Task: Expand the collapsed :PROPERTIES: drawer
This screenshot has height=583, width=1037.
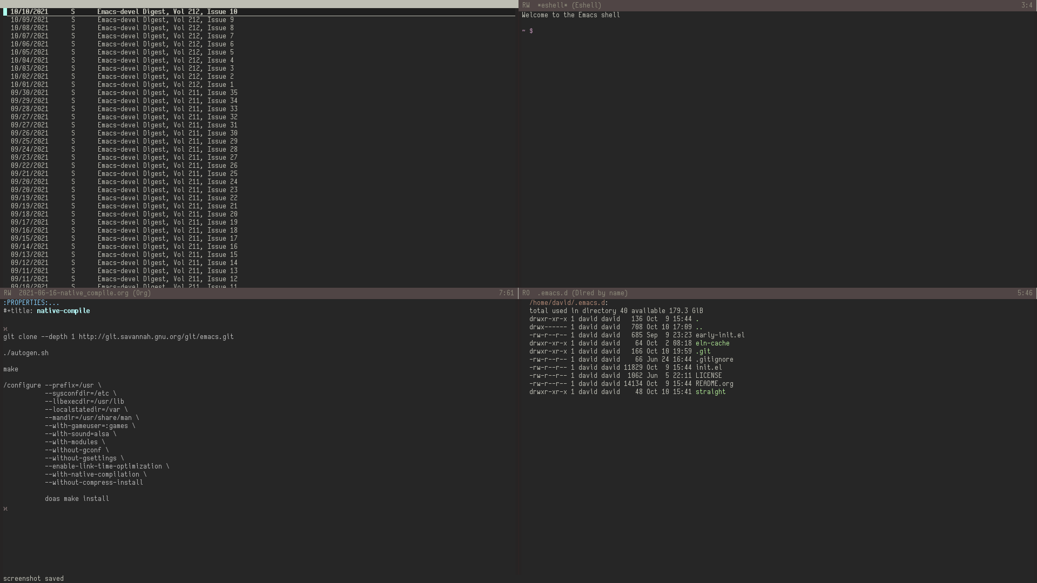Action: click(x=28, y=302)
